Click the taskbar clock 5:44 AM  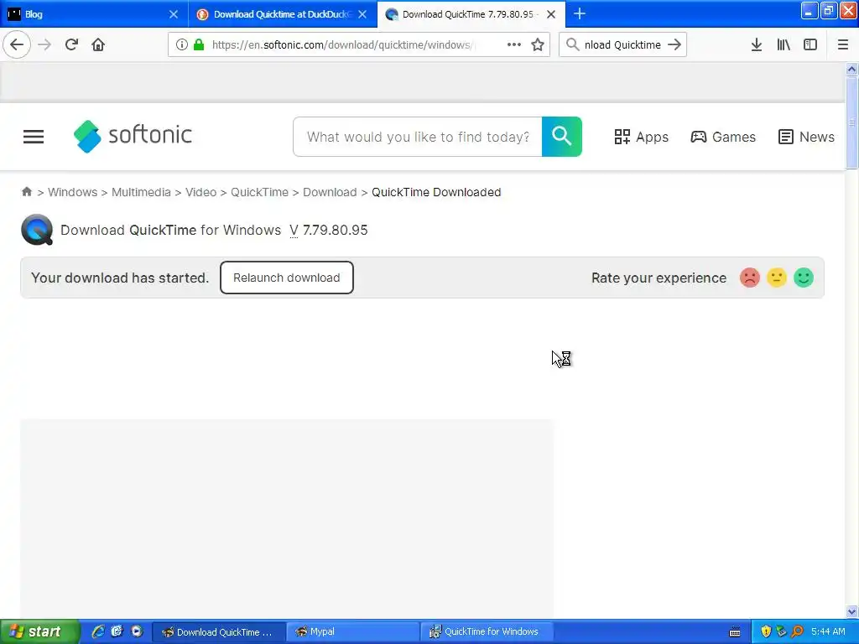(x=828, y=631)
